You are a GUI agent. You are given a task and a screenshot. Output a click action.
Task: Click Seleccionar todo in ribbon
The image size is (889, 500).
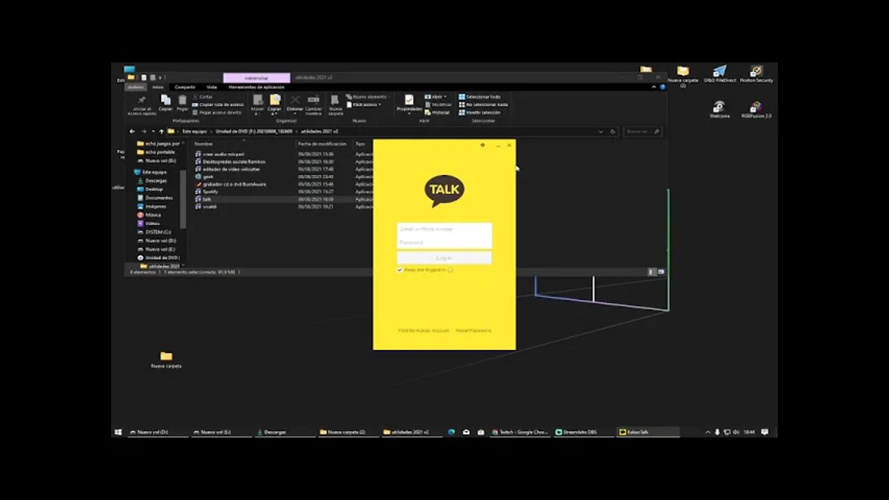(x=479, y=97)
